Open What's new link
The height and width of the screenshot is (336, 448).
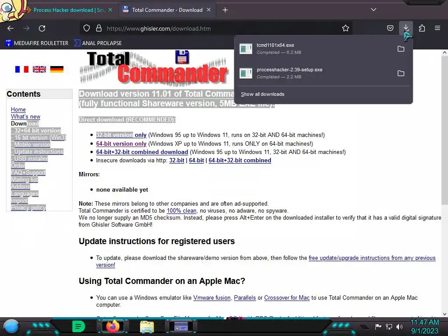(25, 116)
